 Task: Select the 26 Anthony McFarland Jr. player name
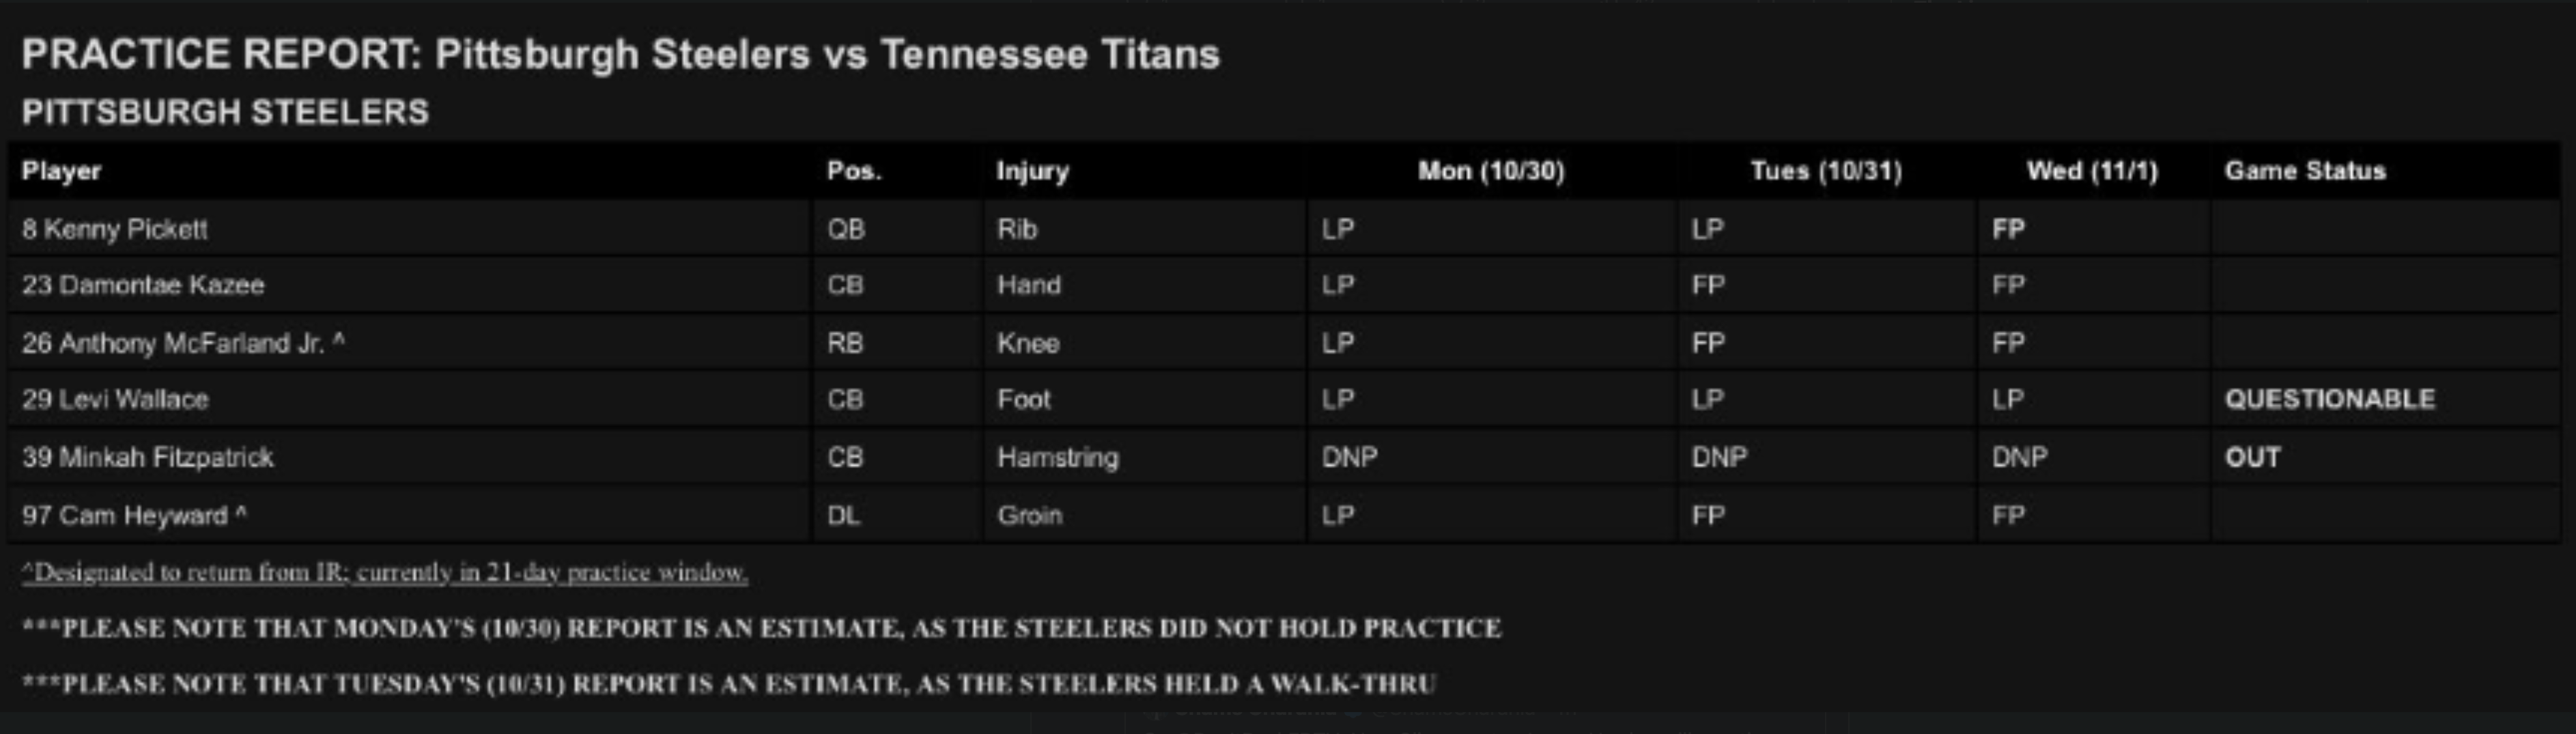(183, 343)
